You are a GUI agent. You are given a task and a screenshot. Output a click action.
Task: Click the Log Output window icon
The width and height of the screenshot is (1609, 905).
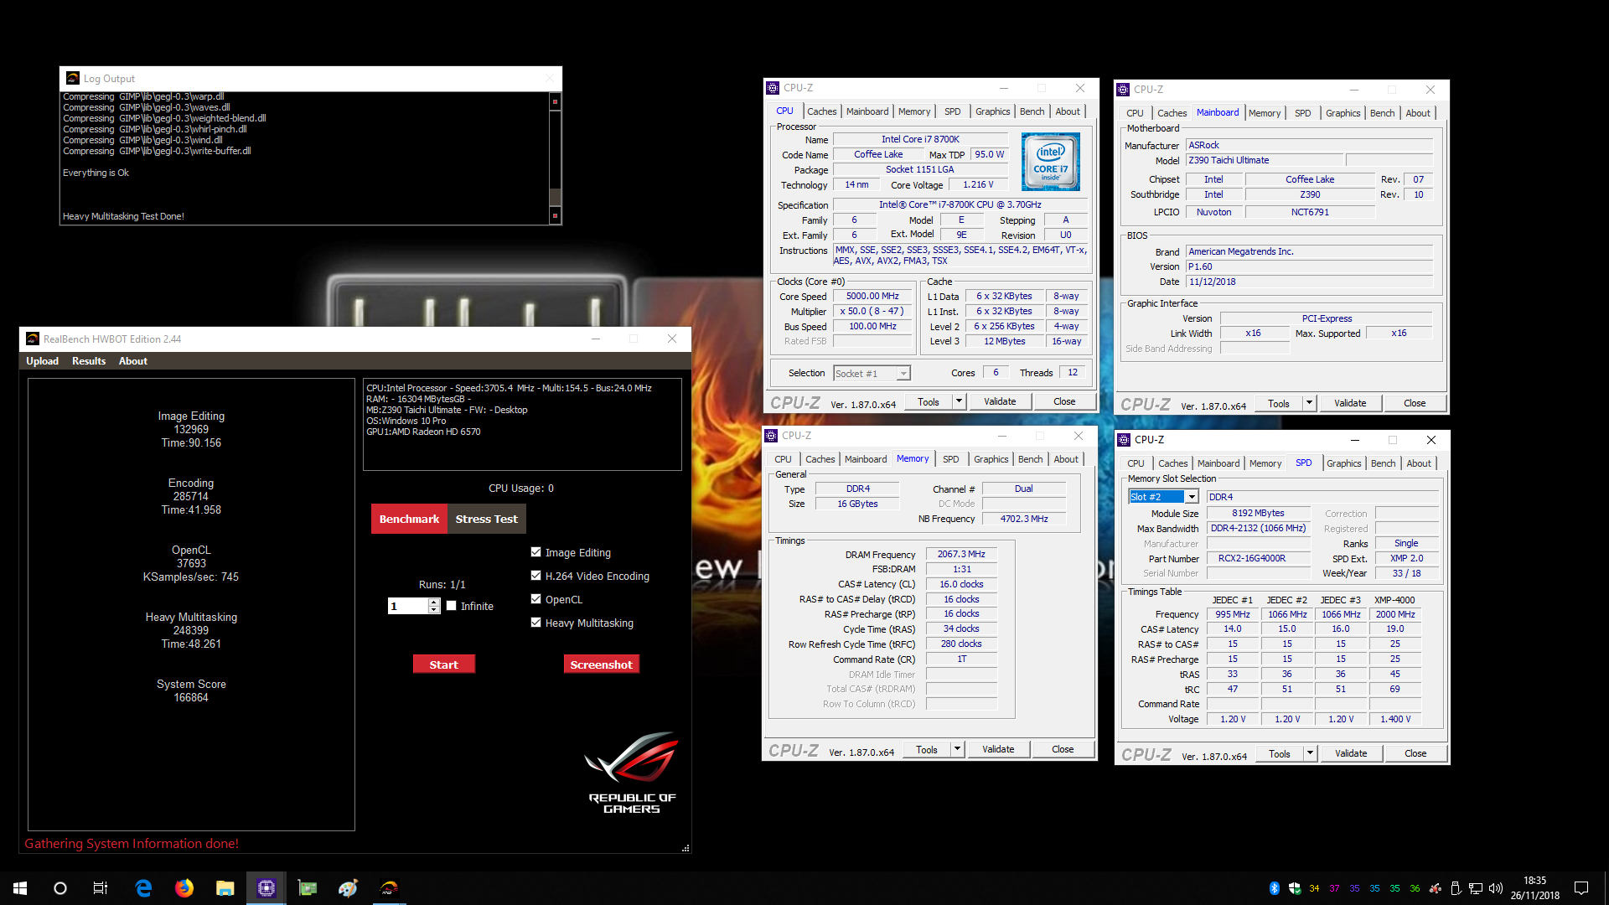[x=73, y=78]
